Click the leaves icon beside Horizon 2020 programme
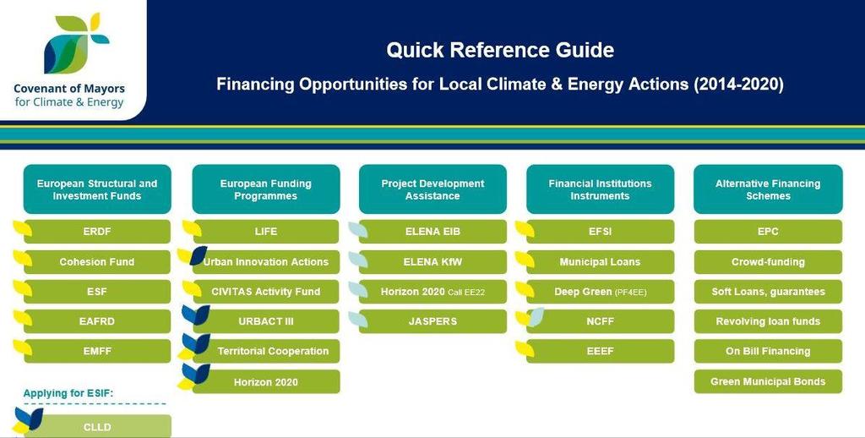This screenshot has height=438, width=865. click(x=193, y=376)
